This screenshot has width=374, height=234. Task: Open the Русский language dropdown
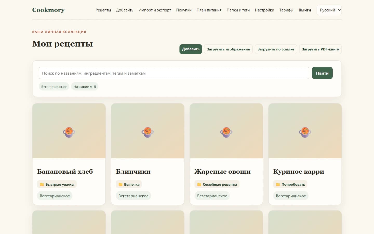[329, 10]
